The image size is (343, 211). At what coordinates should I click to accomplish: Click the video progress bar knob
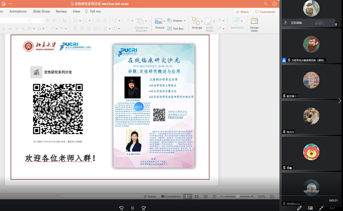pyautogui.click(x=59, y=196)
